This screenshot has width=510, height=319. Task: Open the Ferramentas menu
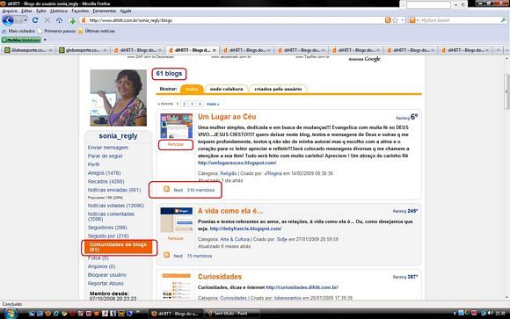coord(104,11)
